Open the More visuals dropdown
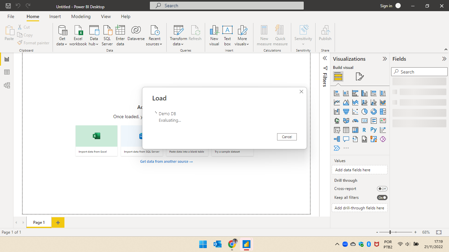 pyautogui.click(x=243, y=35)
